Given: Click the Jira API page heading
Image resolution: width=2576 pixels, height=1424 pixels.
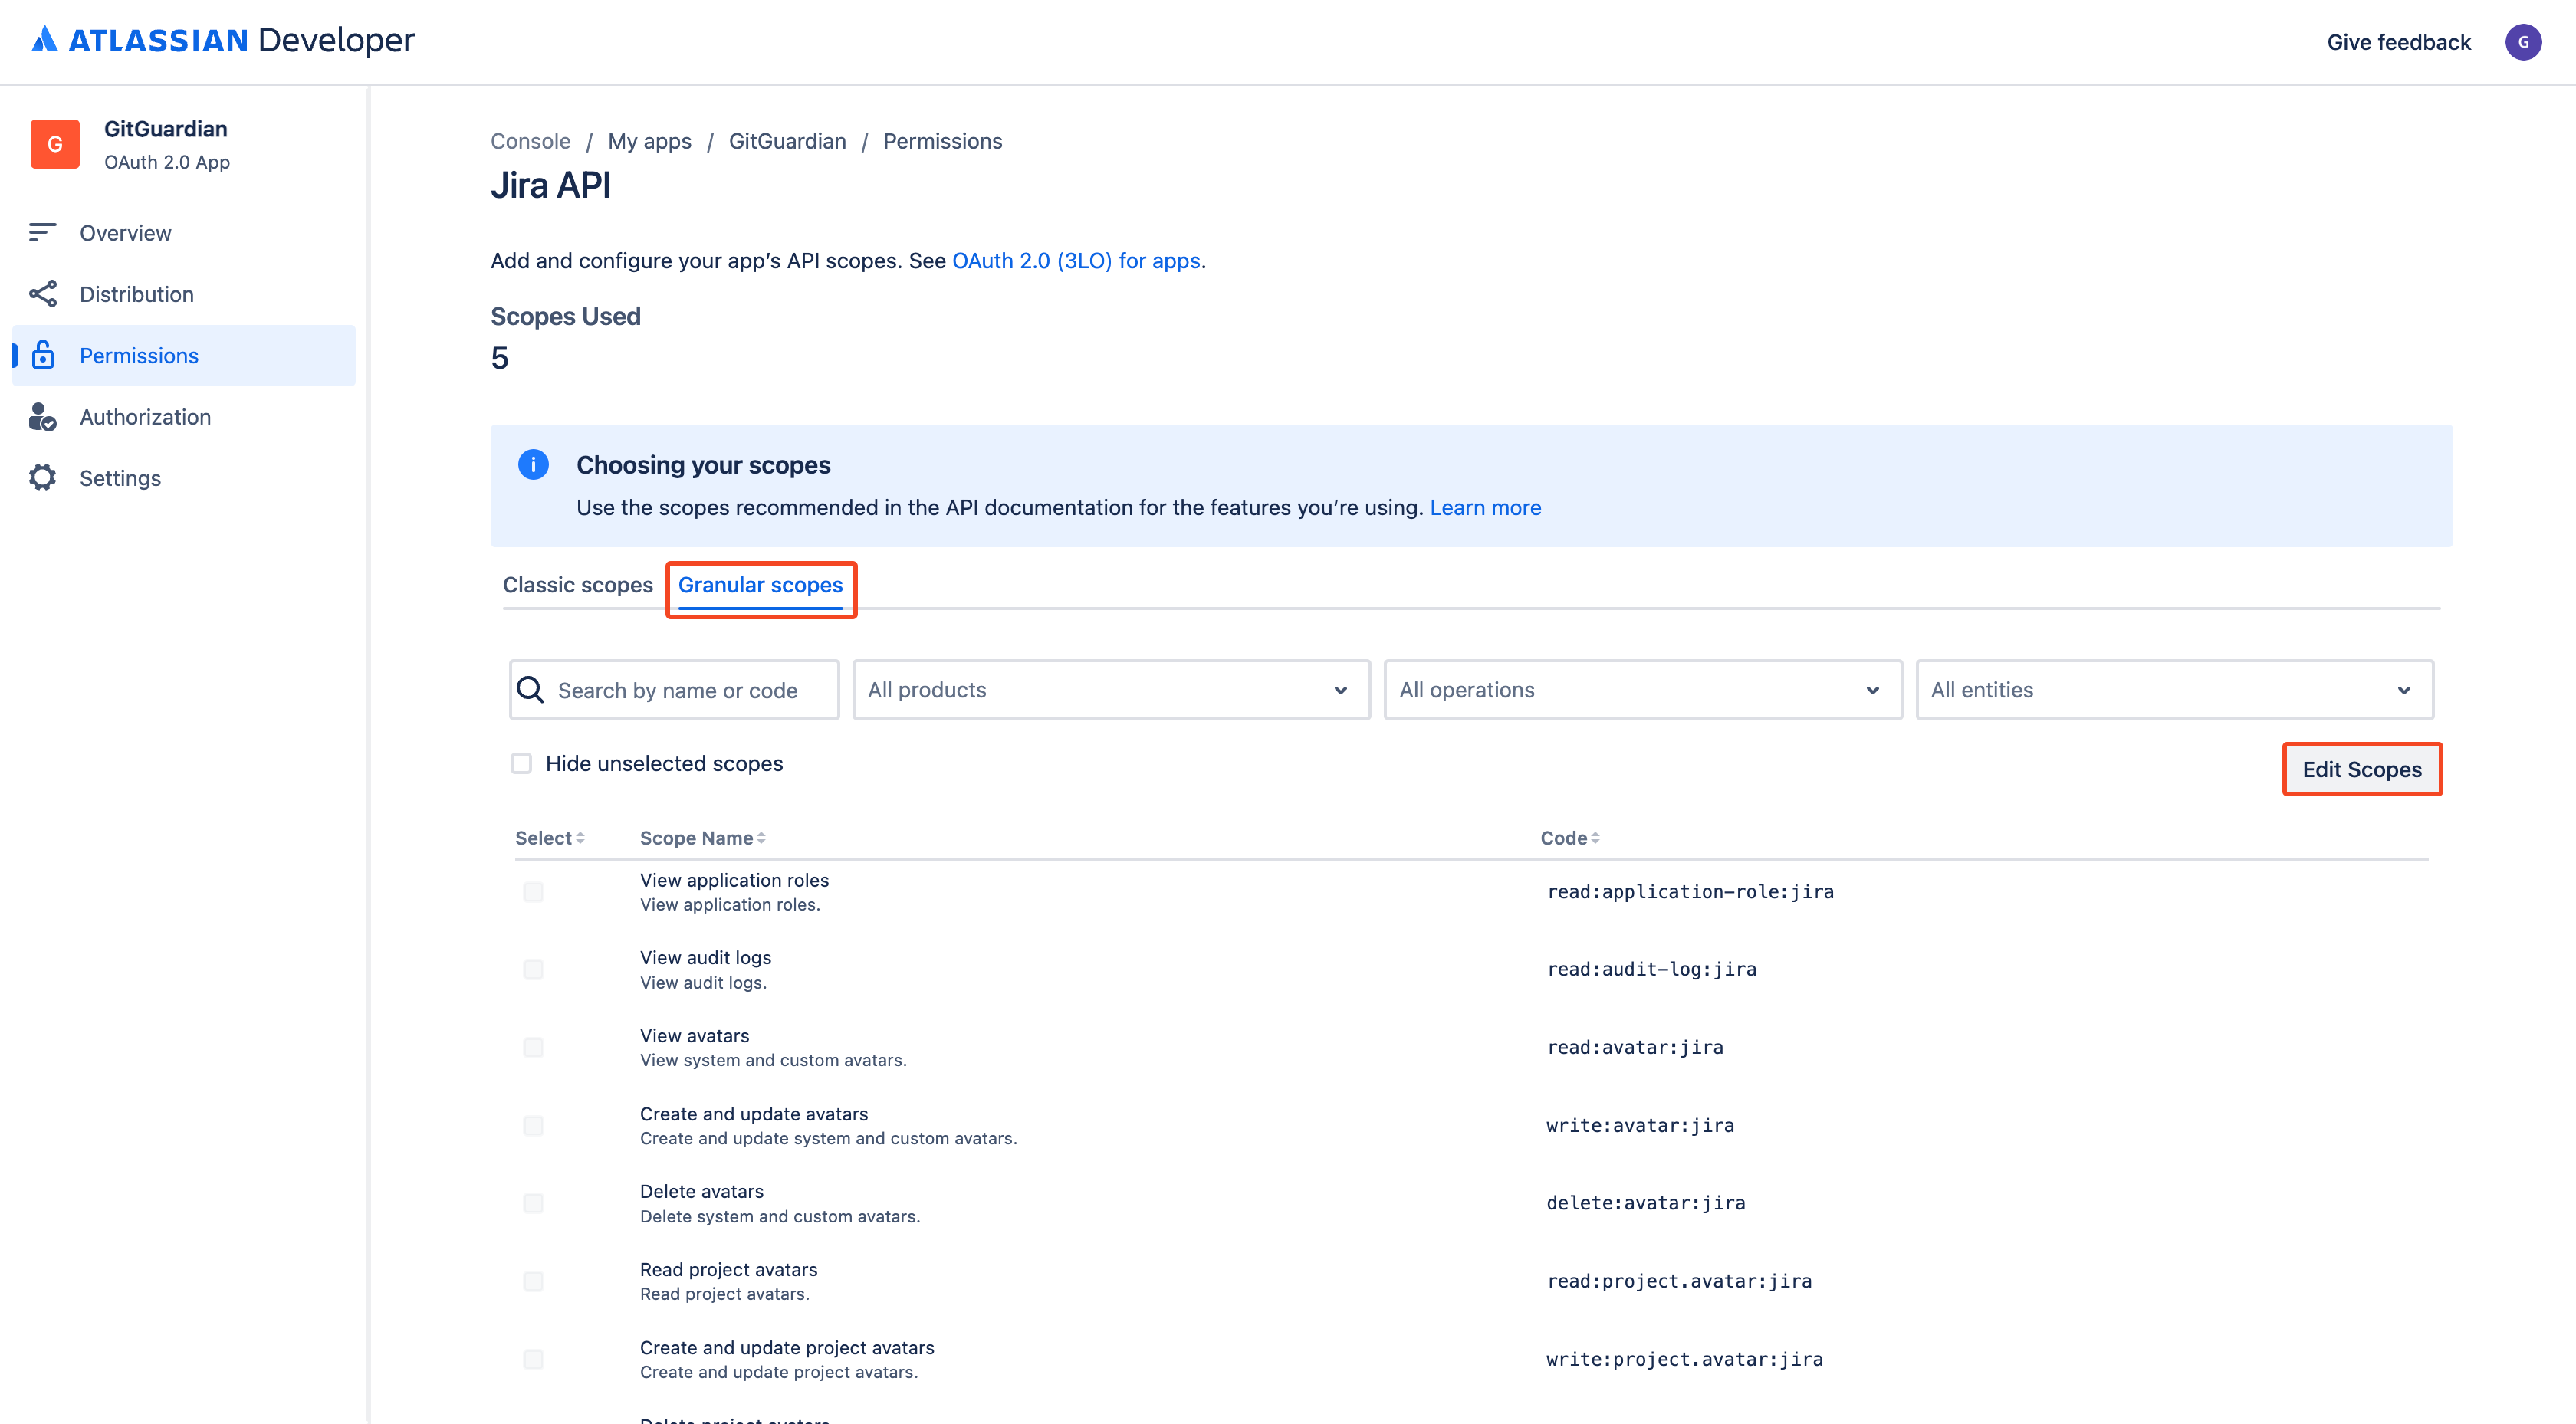Looking at the screenshot, I should click(x=550, y=186).
